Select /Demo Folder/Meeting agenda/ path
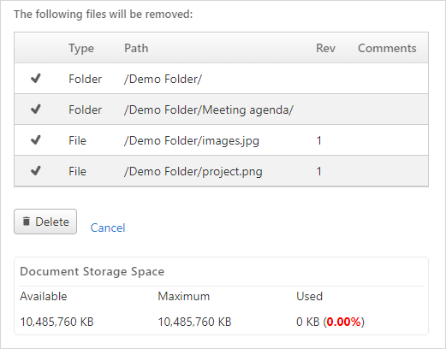Image resolution: width=446 pixels, height=349 pixels. point(209,109)
